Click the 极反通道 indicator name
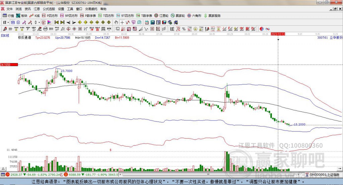 (24, 37)
